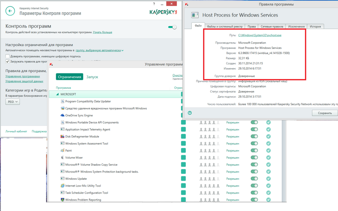
Task: Click the Paint program icon
Action: (63, 151)
